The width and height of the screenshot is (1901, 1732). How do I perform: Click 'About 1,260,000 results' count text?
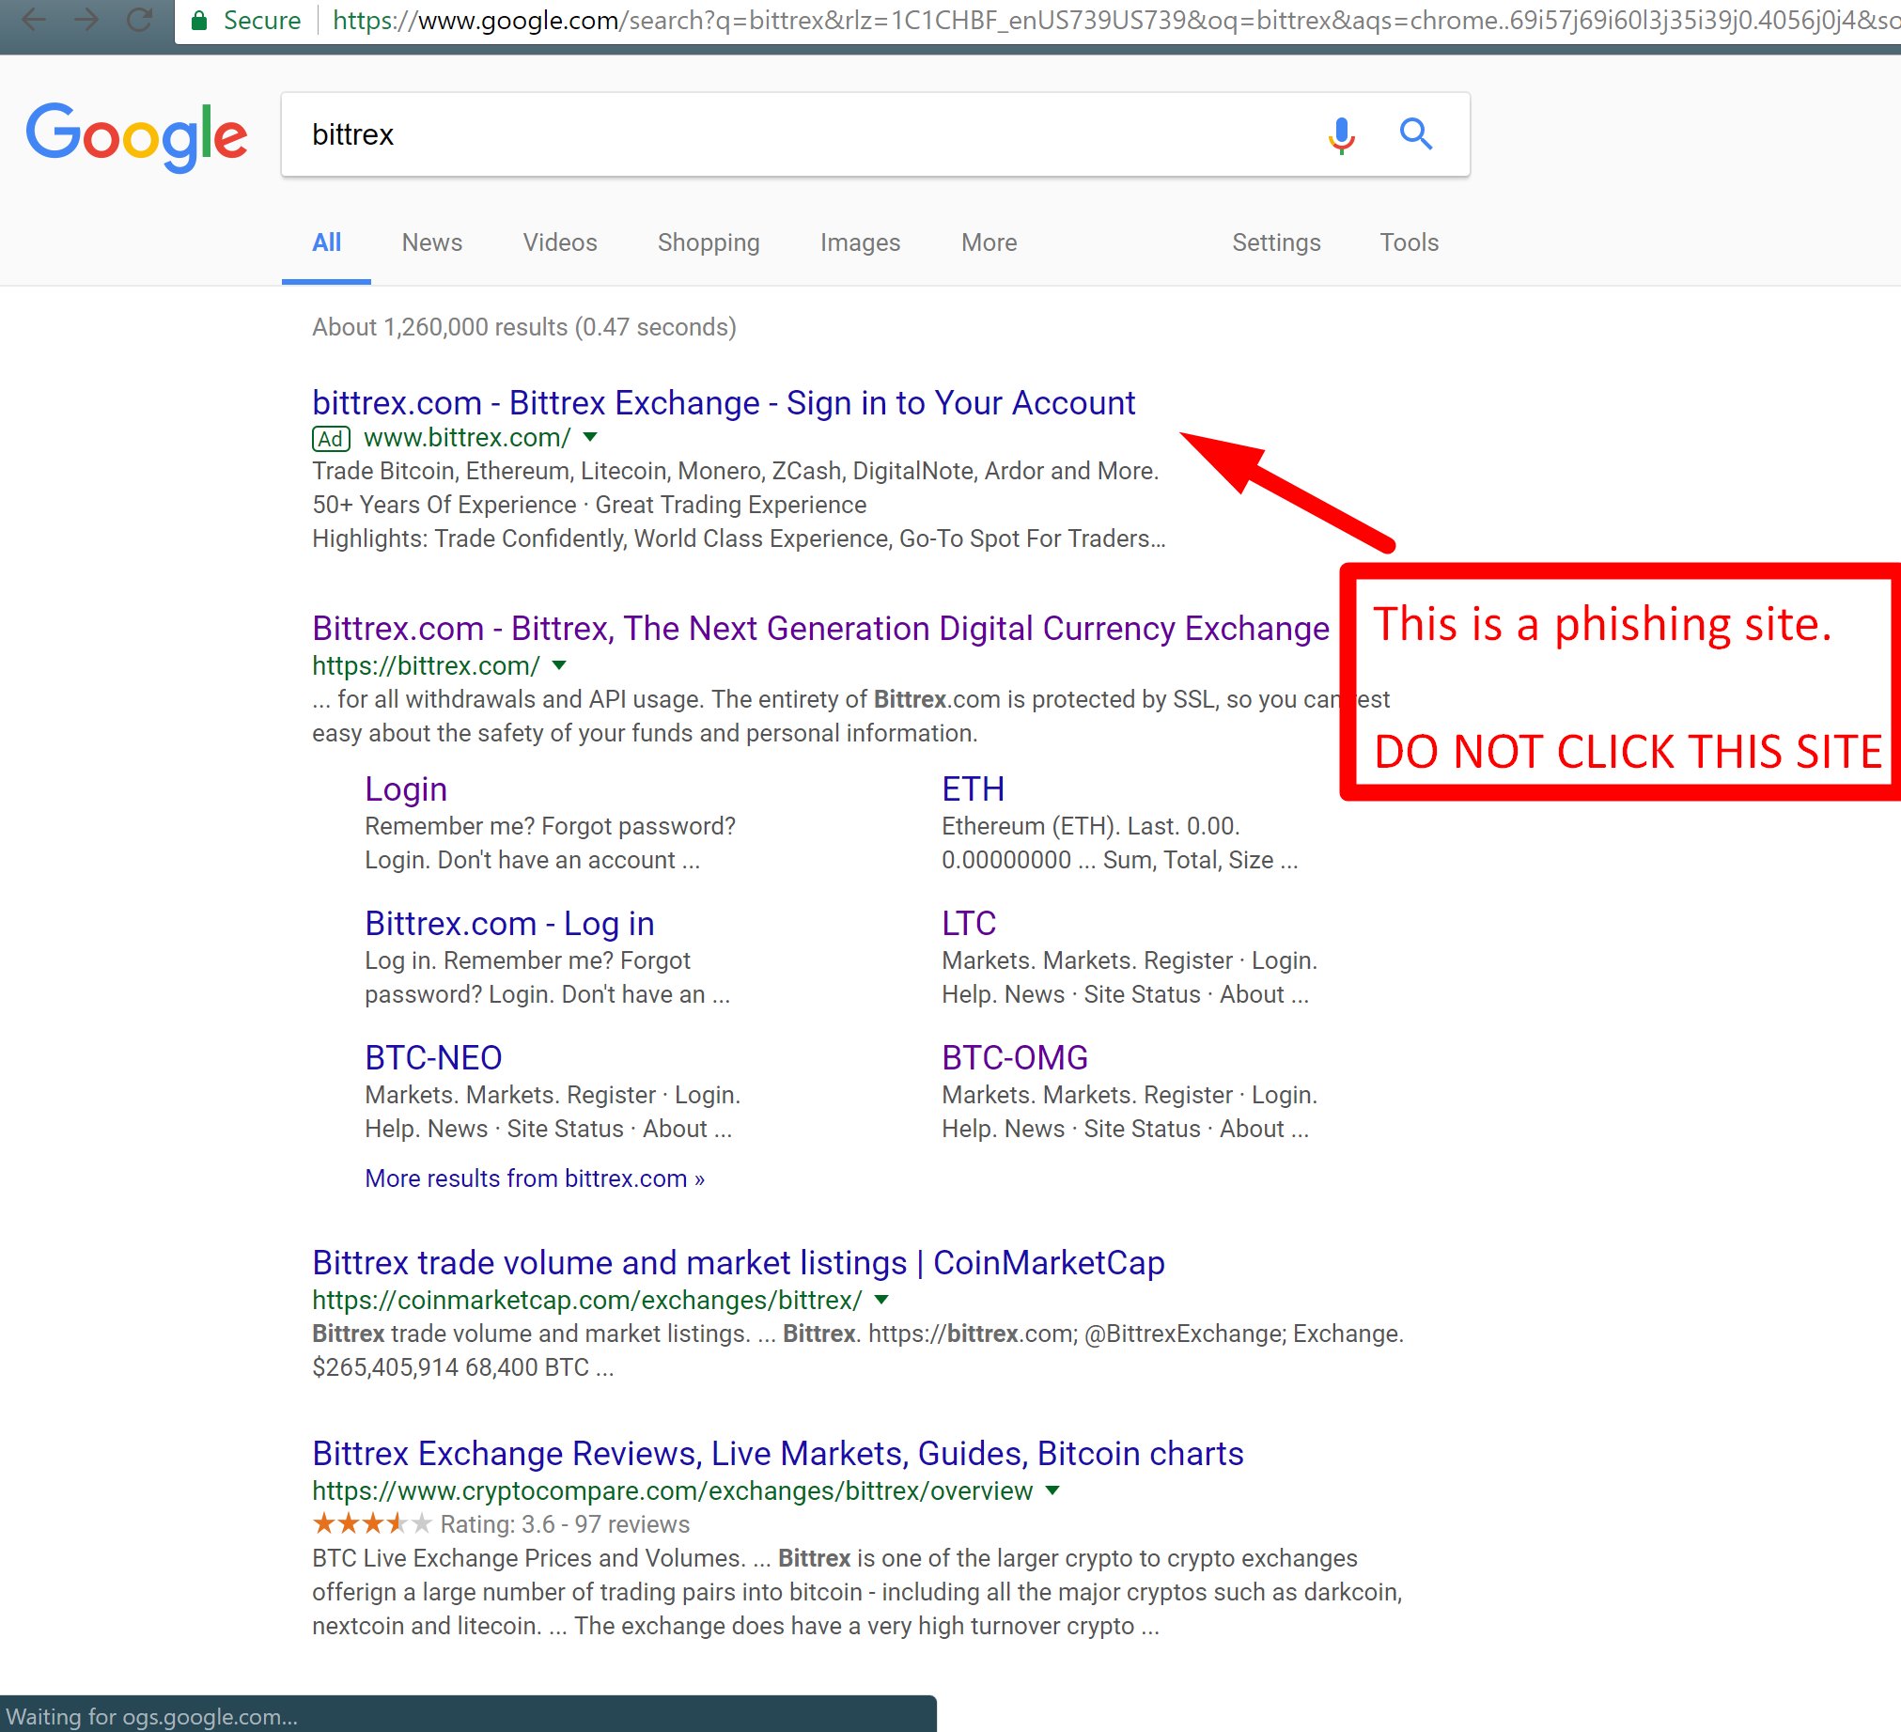pos(524,327)
